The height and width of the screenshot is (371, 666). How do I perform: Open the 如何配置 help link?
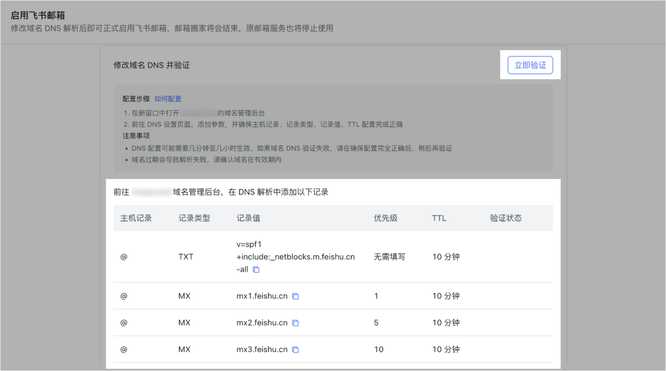click(168, 99)
